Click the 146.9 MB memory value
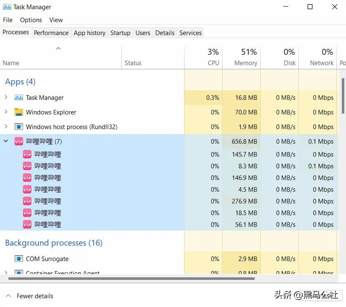The width and height of the screenshot is (346, 307). click(x=244, y=178)
